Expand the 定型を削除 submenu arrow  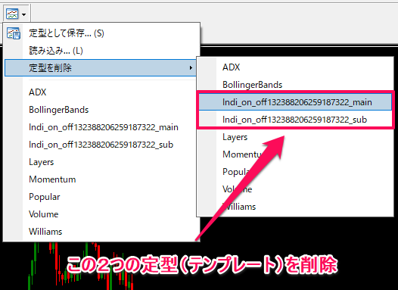tap(191, 68)
